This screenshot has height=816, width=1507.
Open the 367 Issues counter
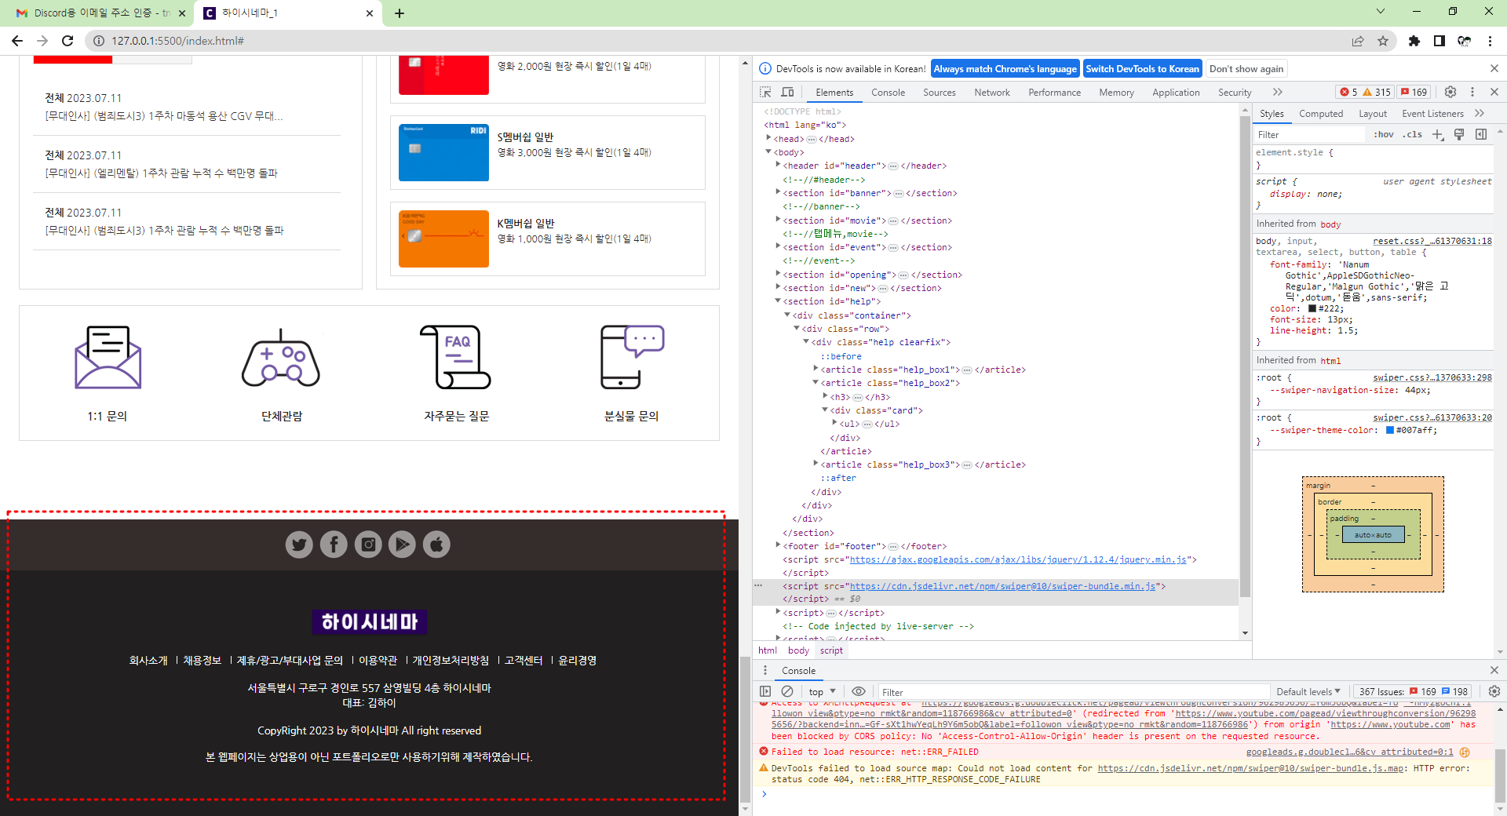pos(1414,692)
